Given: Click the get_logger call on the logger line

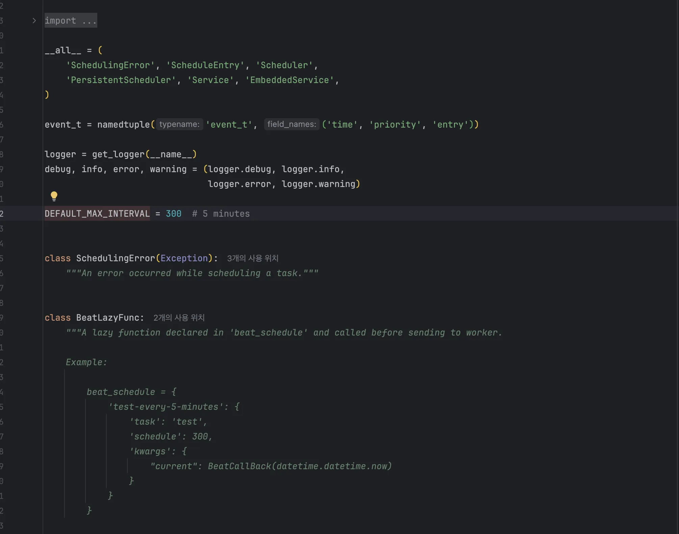Looking at the screenshot, I should click(118, 154).
